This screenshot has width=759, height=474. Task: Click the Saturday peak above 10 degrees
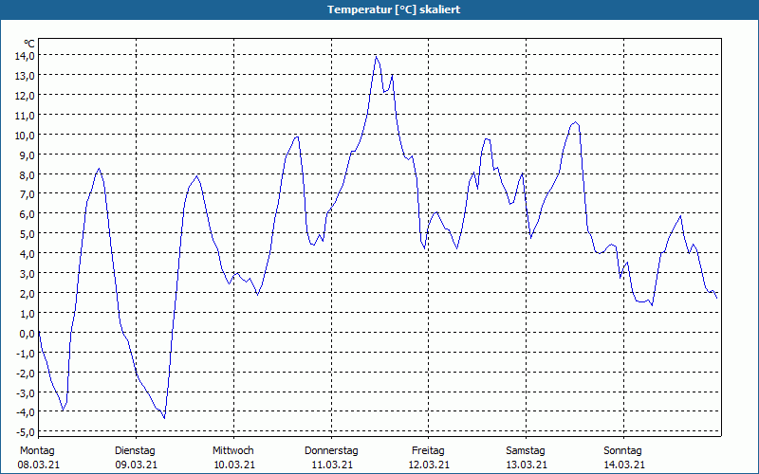click(x=575, y=122)
